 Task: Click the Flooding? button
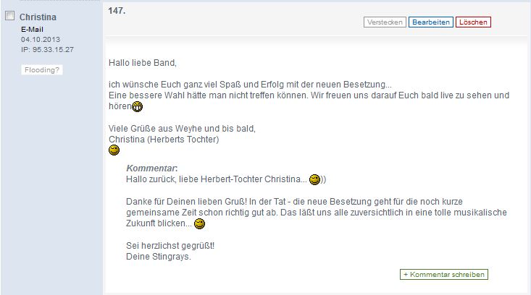click(42, 70)
